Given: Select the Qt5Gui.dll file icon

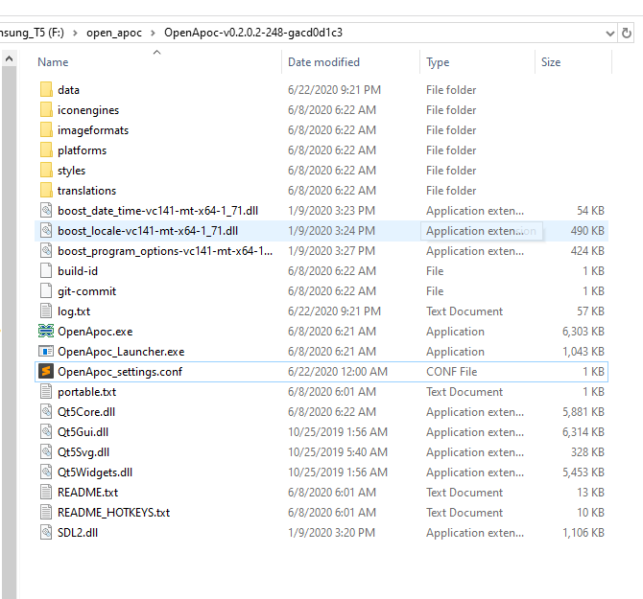Looking at the screenshot, I should click(x=46, y=431).
